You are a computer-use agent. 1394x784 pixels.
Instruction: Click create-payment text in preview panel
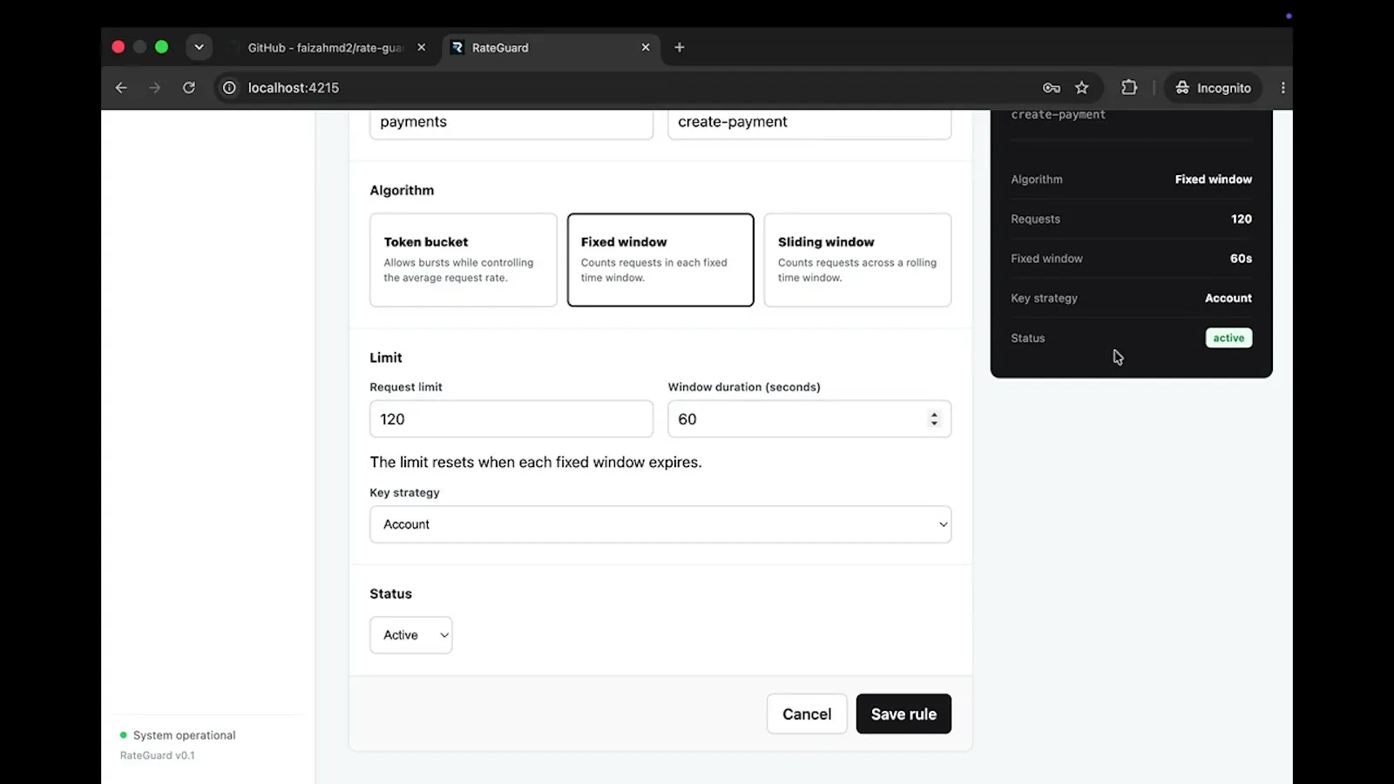coord(1058,115)
